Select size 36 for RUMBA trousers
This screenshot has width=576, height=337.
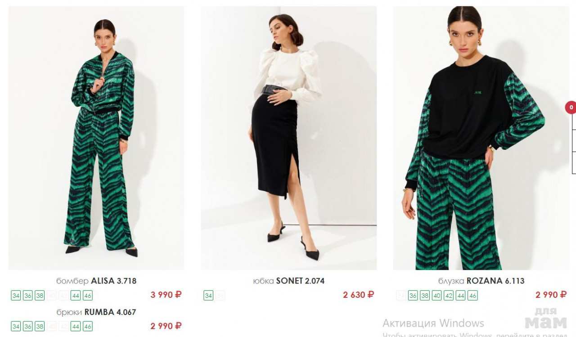click(28, 327)
